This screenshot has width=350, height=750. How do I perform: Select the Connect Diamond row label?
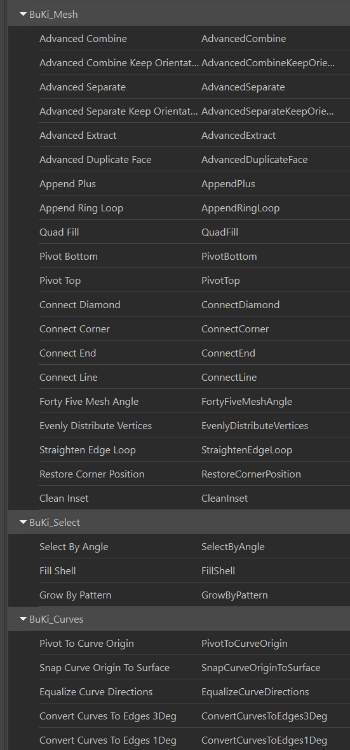click(80, 305)
